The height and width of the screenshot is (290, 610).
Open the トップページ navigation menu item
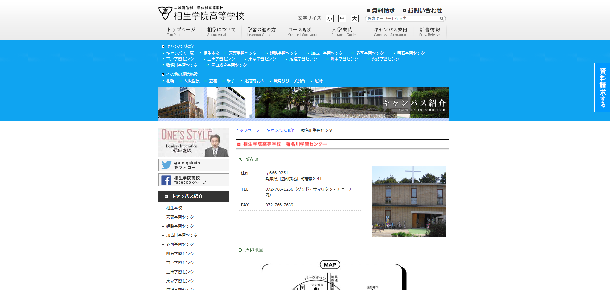[x=181, y=32]
